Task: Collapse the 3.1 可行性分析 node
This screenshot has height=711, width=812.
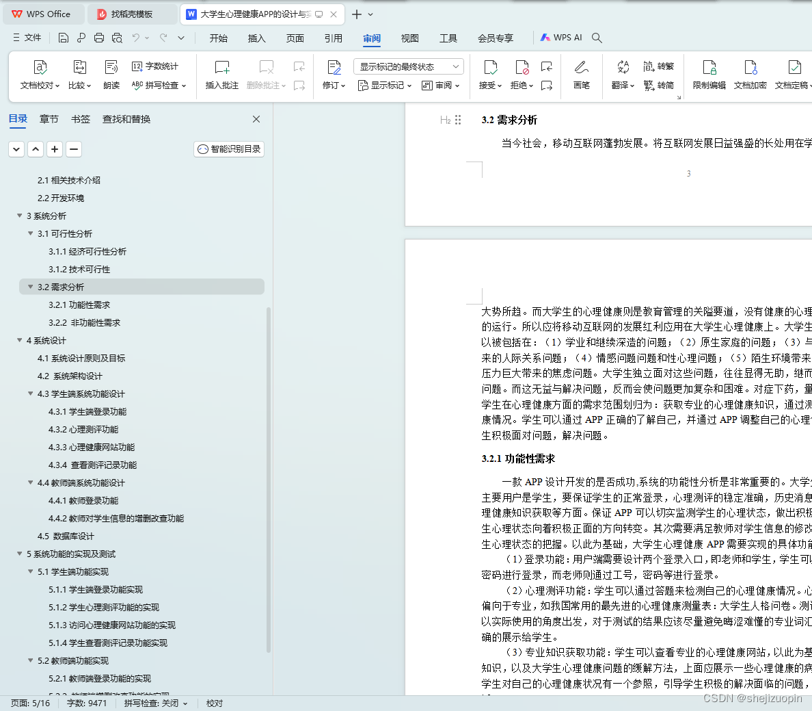Action: click(x=31, y=233)
